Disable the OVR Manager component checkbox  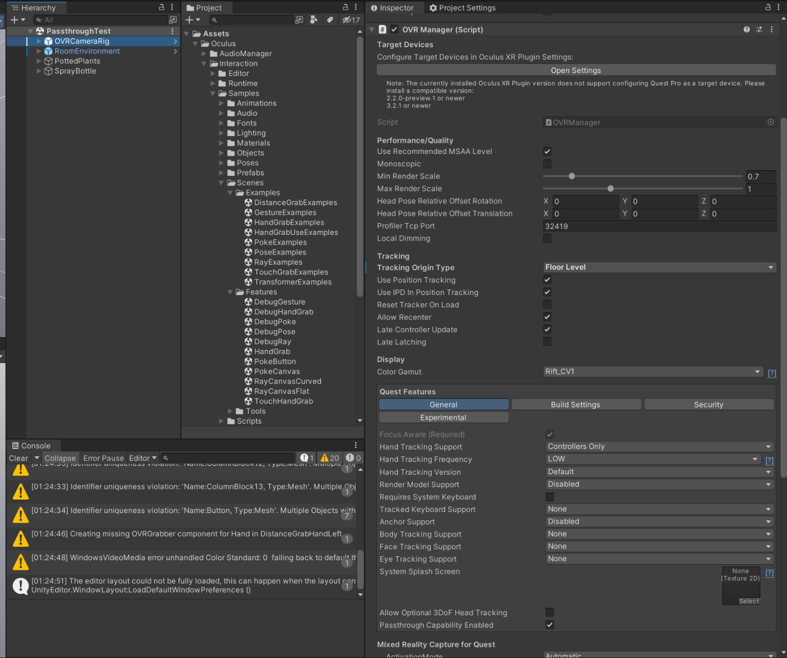click(x=395, y=29)
